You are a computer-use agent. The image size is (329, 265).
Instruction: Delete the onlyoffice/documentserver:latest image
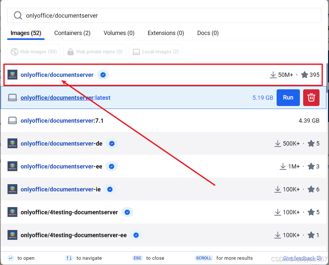tap(311, 97)
